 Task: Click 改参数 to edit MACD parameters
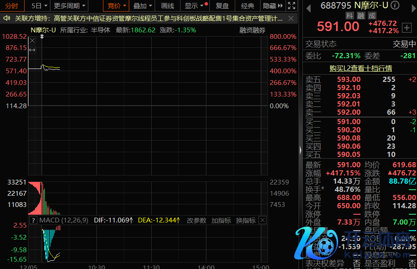tap(196, 220)
